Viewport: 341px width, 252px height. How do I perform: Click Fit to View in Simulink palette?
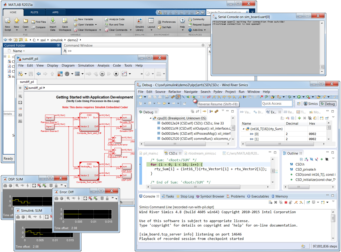click(20, 103)
